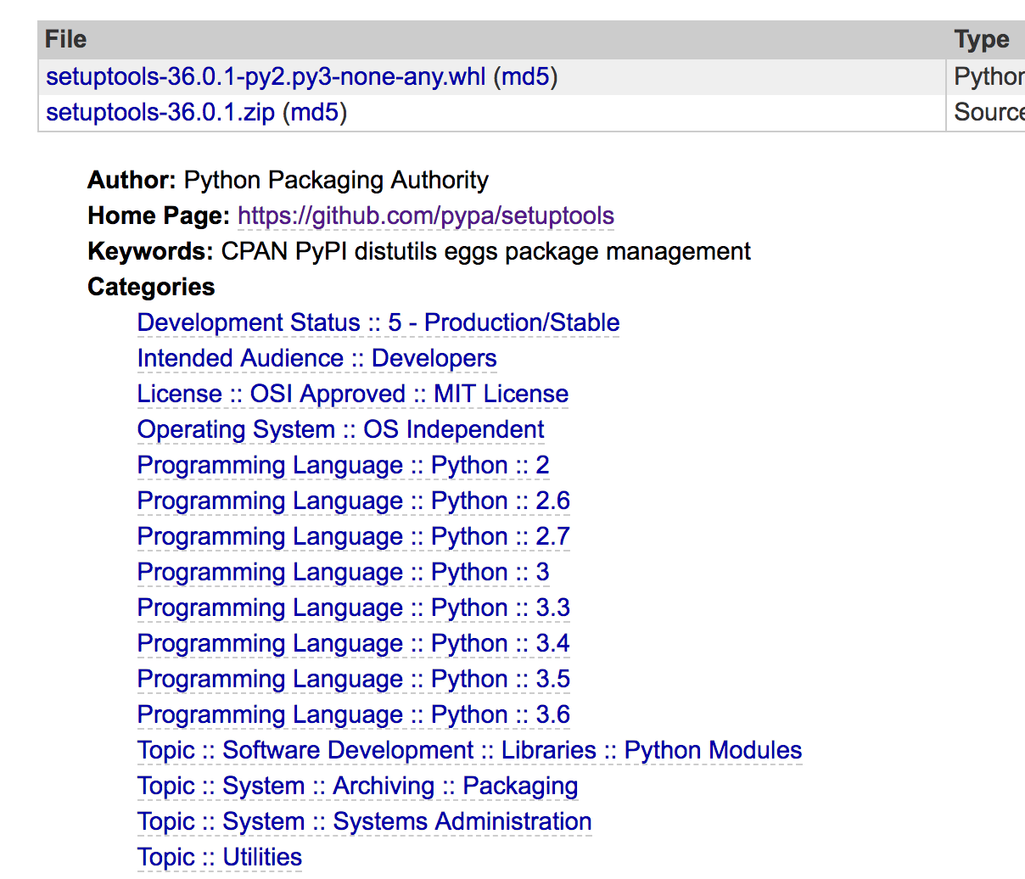Click the Python Packaging Authority author name
This screenshot has width=1025, height=879.
[x=336, y=180]
